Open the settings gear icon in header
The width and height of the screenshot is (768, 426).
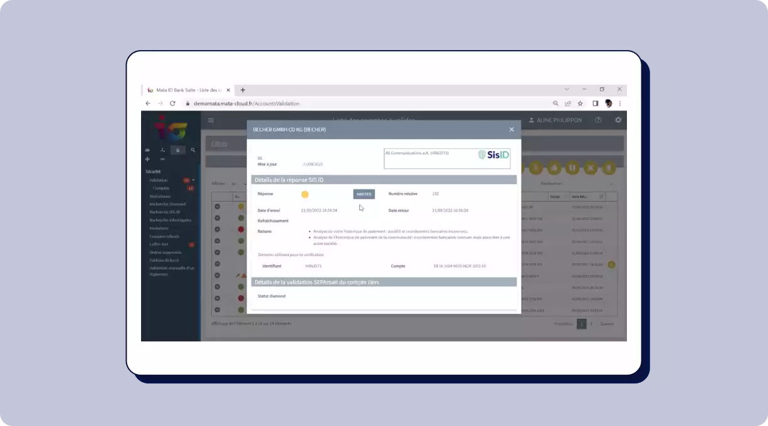pyautogui.click(x=618, y=120)
